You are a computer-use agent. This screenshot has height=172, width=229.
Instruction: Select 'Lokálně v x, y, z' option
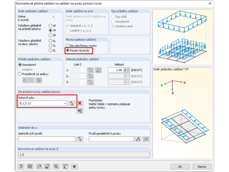point(67,30)
